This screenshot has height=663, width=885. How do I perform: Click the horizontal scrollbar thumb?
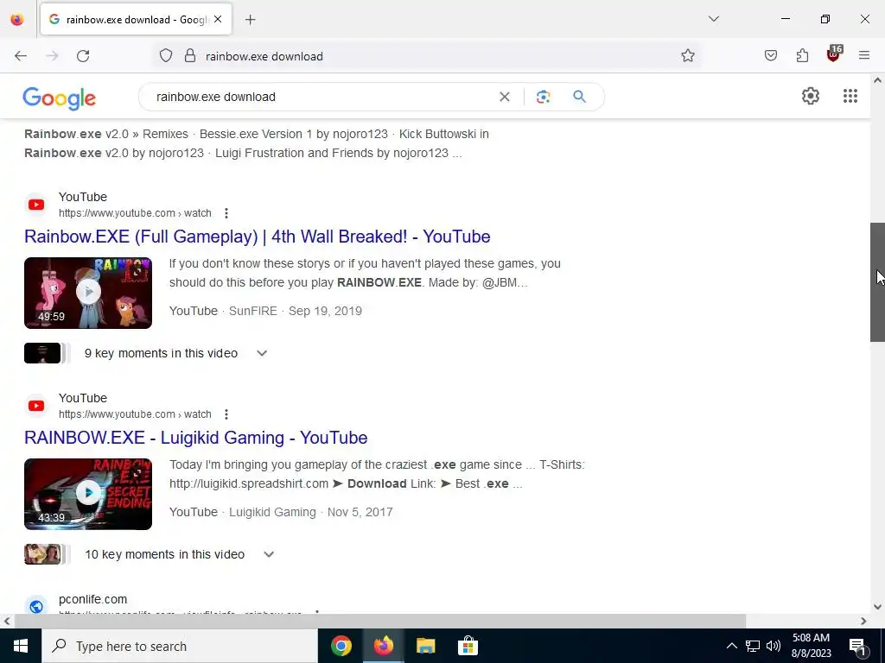click(380, 621)
